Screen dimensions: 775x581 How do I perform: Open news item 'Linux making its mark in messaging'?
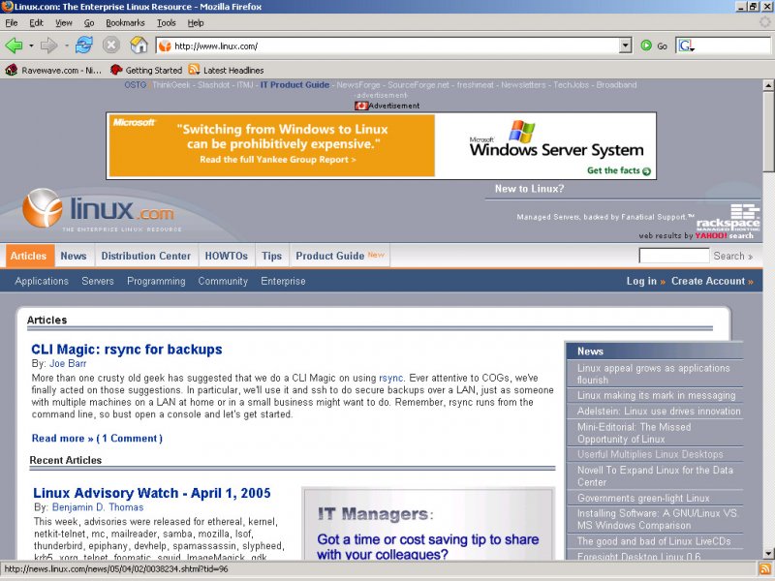(x=657, y=395)
